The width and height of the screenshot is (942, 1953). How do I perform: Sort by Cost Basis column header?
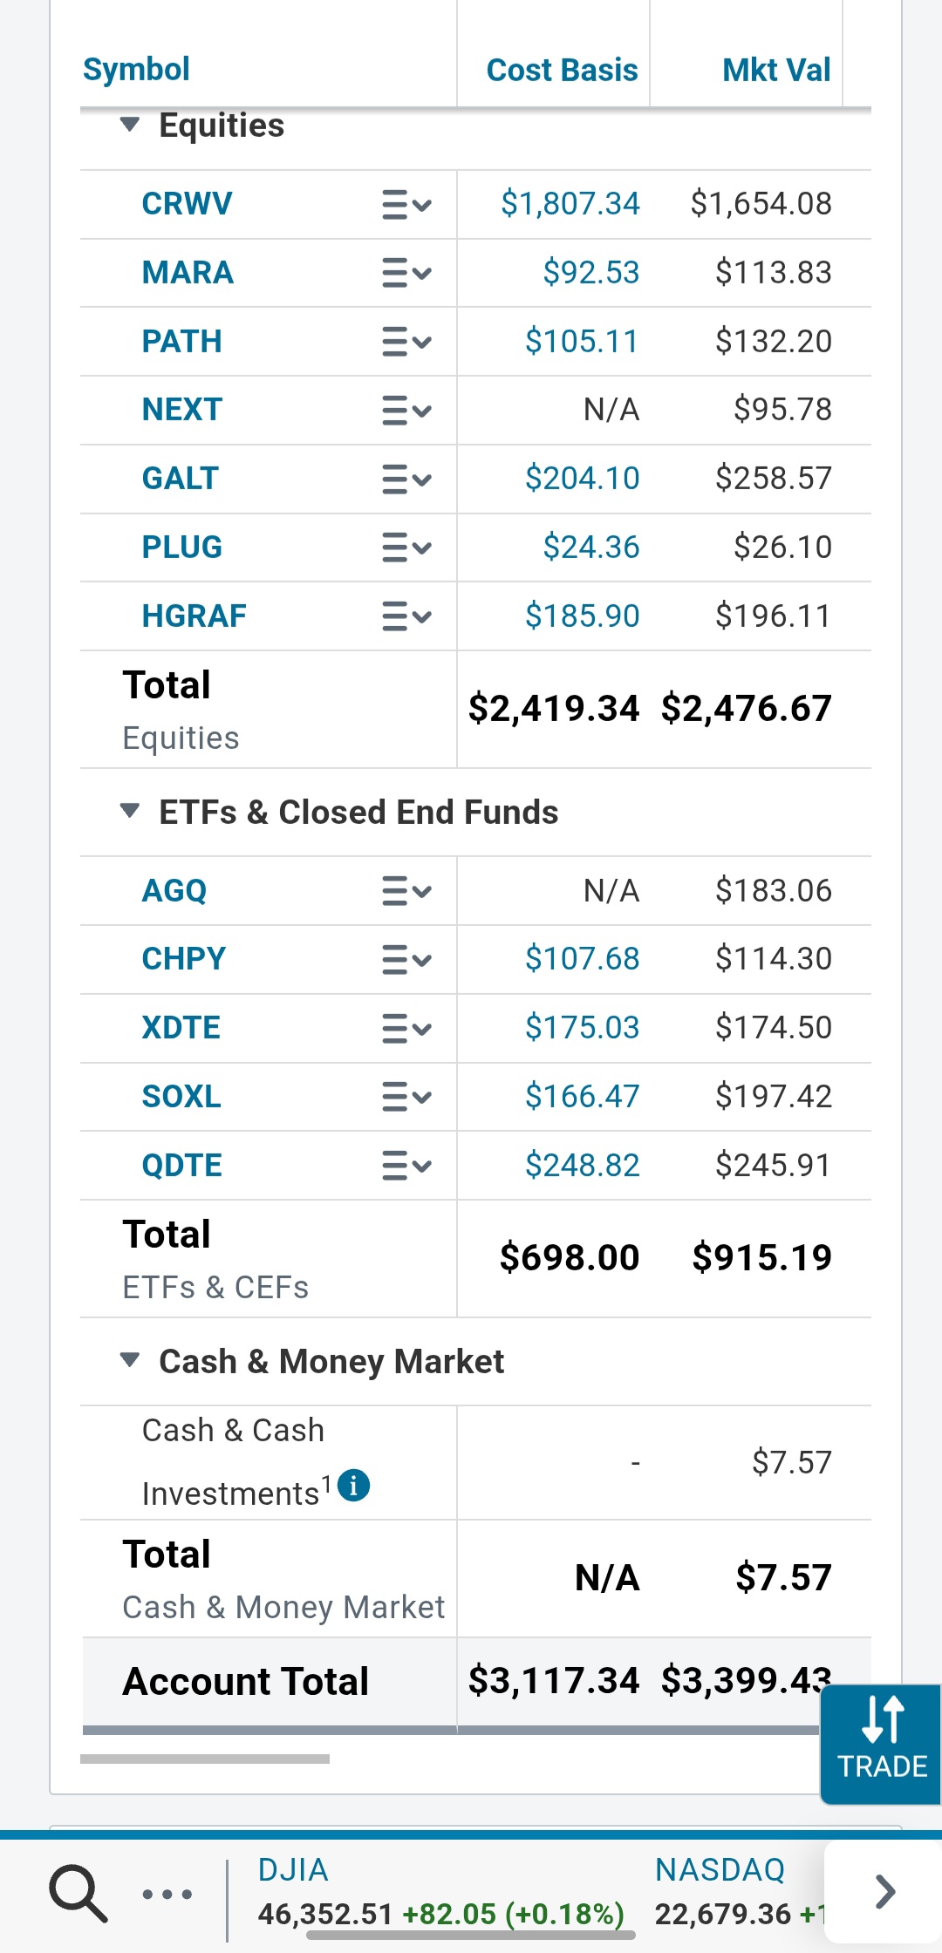(x=562, y=70)
